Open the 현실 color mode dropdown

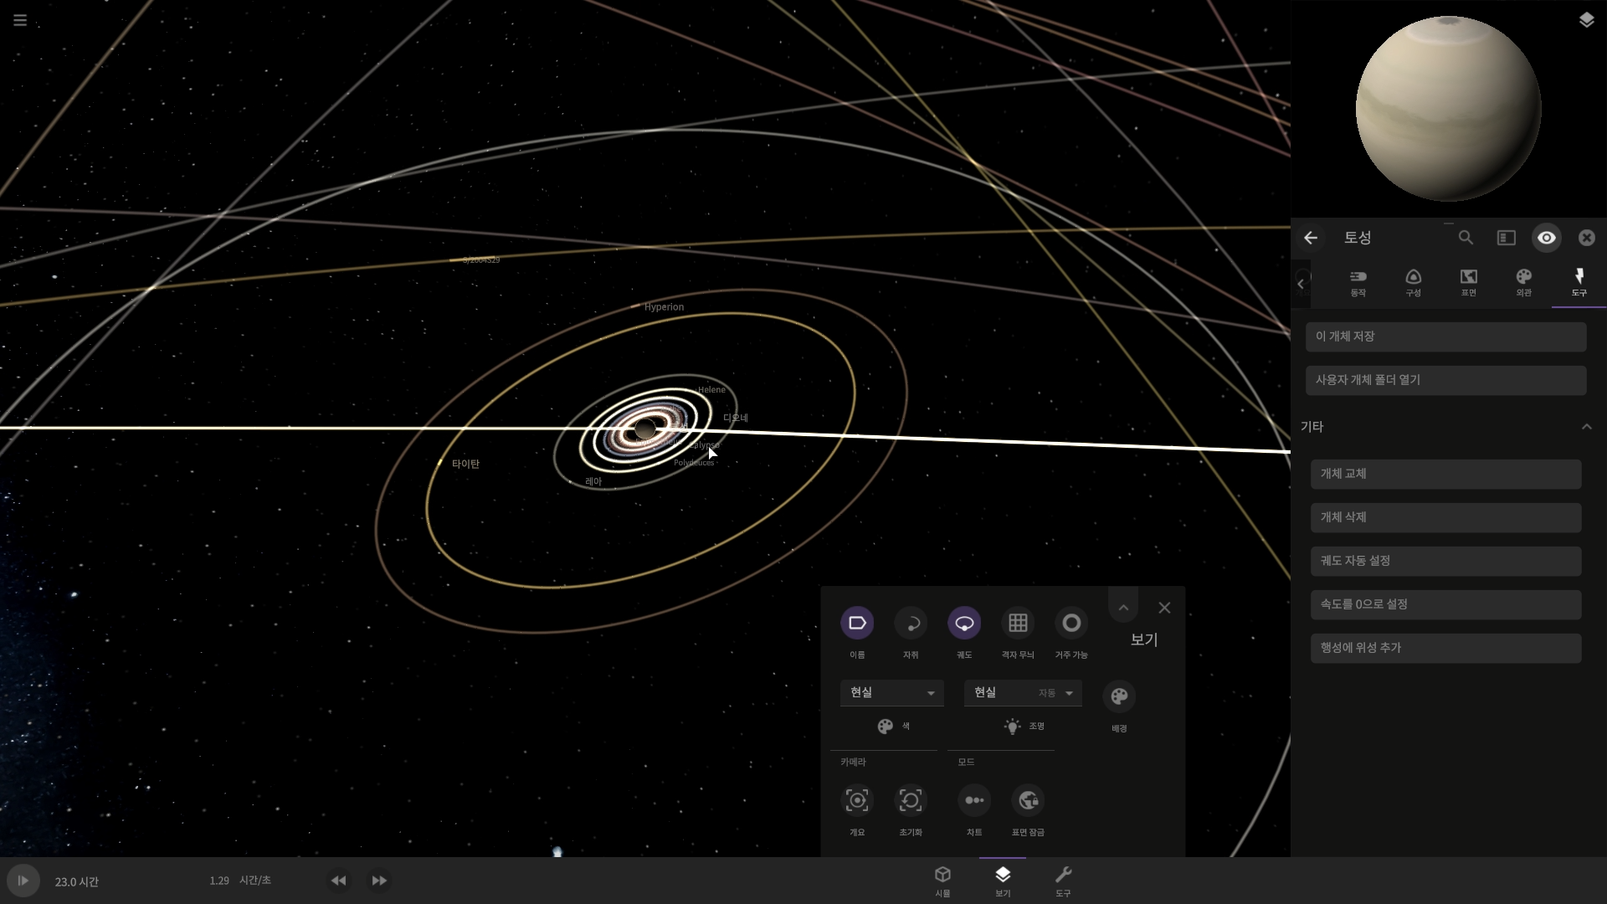(891, 693)
